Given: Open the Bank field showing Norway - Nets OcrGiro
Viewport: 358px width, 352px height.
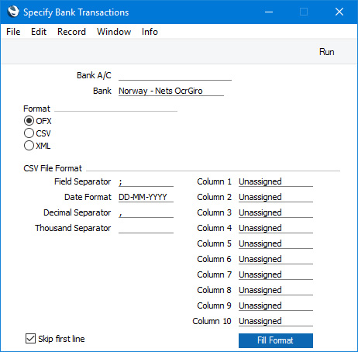Looking at the screenshot, I should 171,91.
